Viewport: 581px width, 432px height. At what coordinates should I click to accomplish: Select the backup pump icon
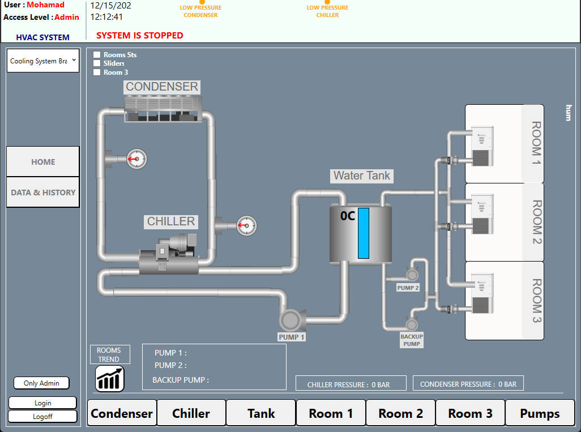(x=411, y=324)
